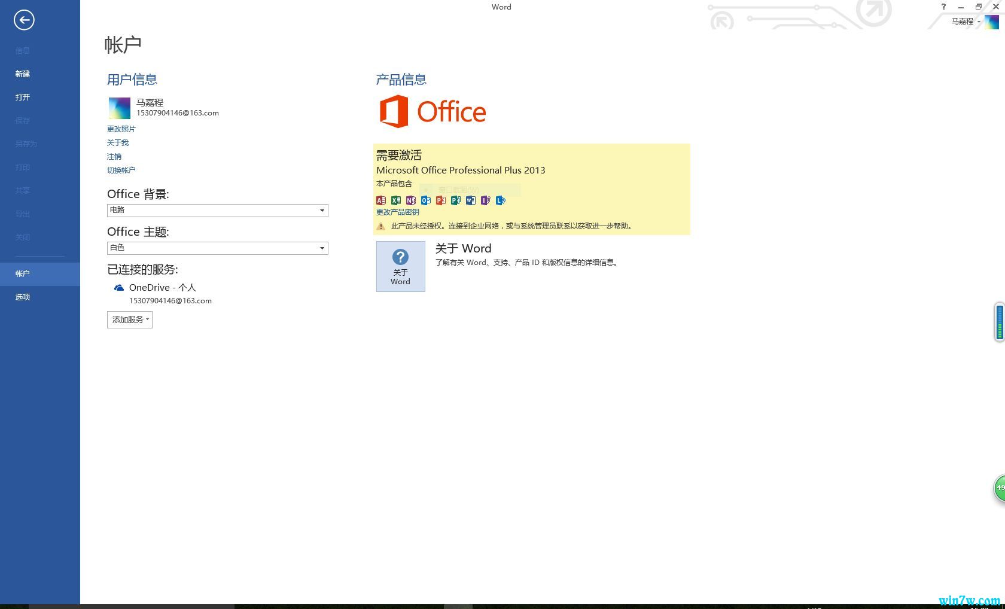Click the 更改产品密钥 link

[398, 212]
